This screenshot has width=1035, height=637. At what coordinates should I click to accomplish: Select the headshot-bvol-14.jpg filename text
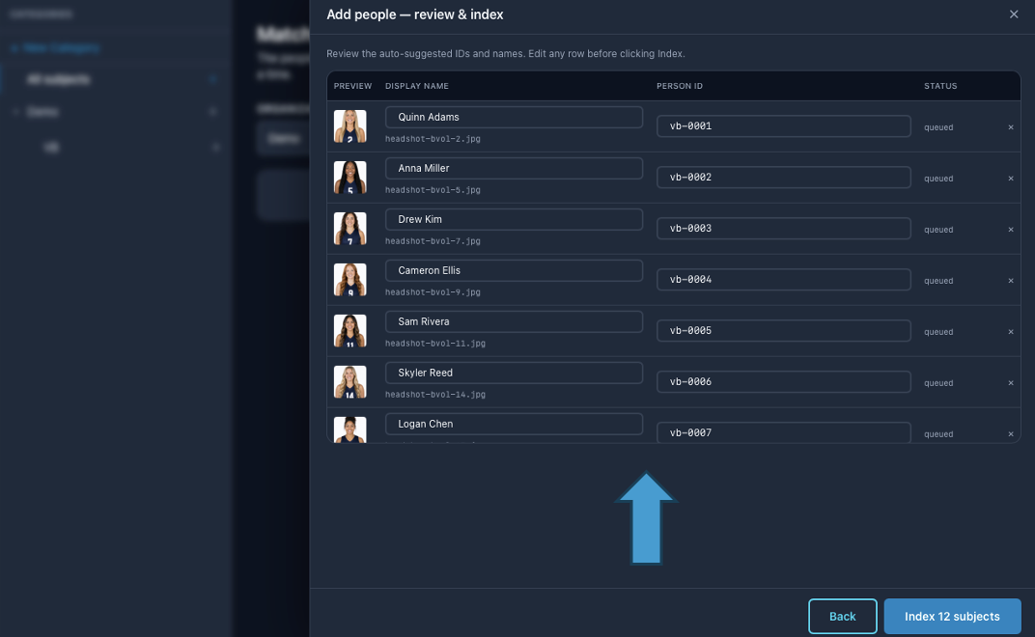point(435,395)
